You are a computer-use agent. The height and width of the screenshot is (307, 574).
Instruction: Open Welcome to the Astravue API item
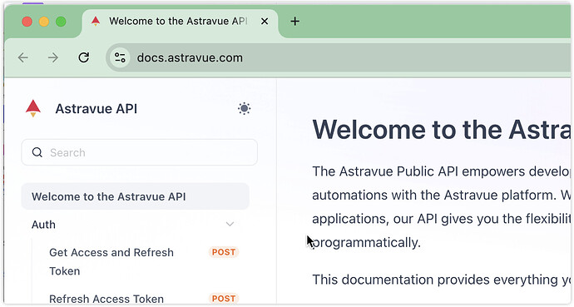coord(136,196)
